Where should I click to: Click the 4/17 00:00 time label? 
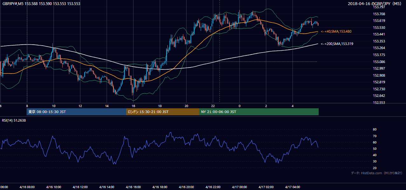point(240,187)
